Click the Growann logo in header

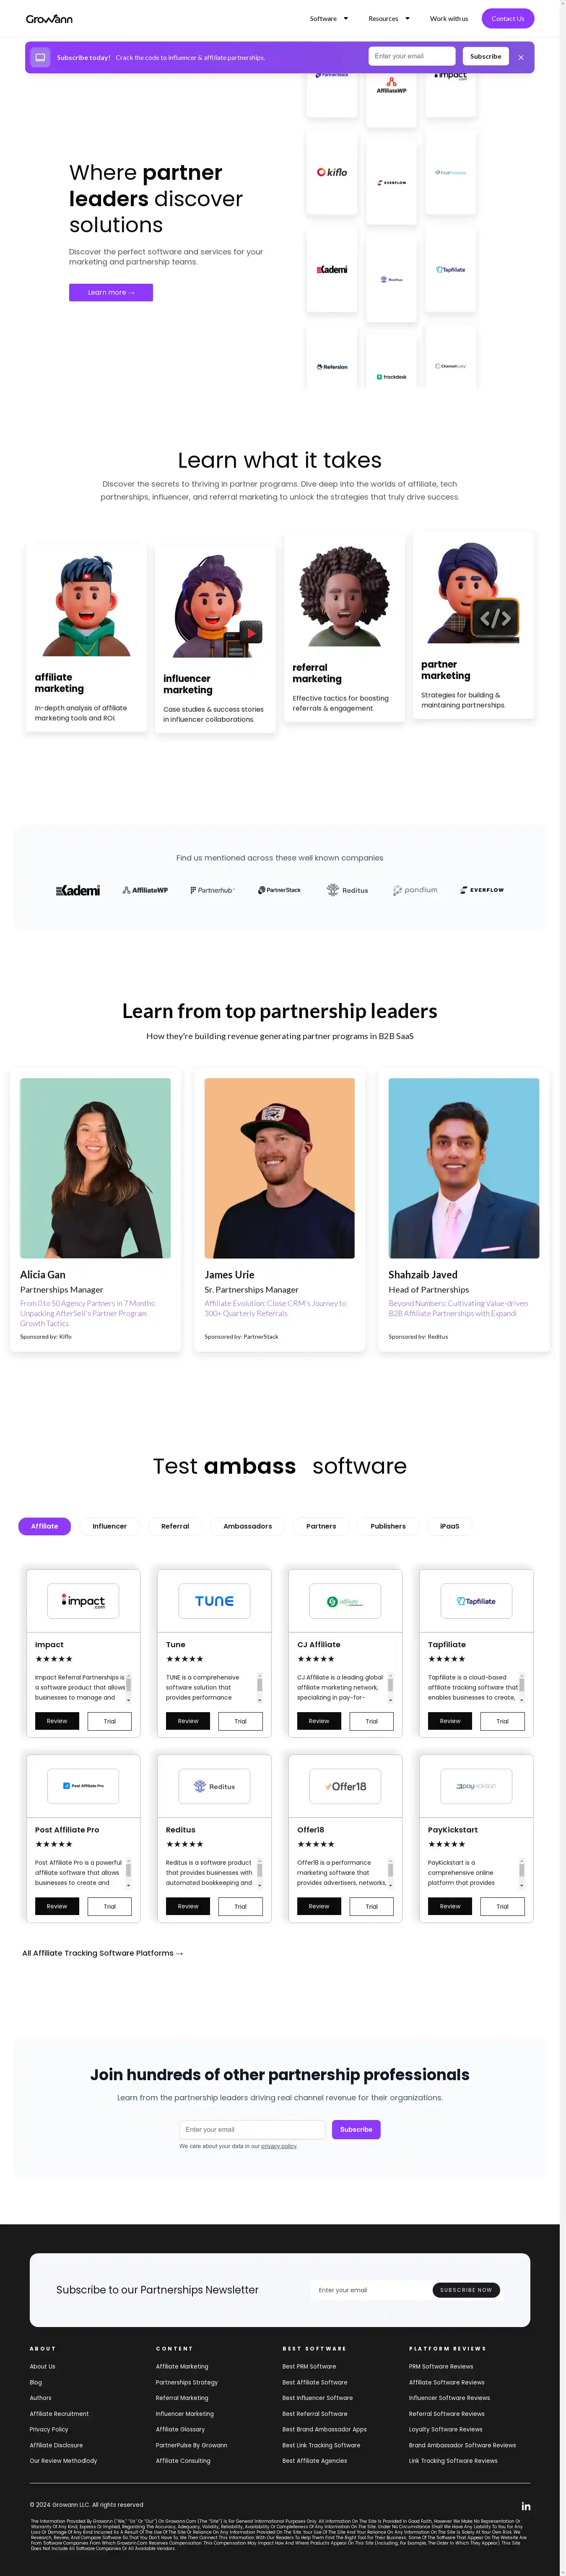[49, 18]
